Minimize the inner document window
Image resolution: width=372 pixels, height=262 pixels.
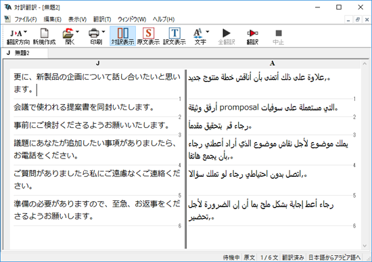(348, 20)
